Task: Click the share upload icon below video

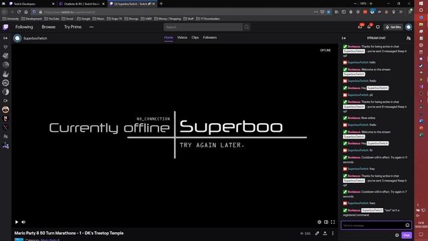Action: coord(325,234)
